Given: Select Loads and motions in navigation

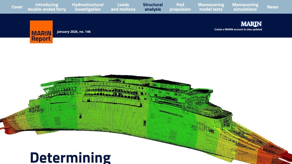Looking at the screenshot, I should 123,7.
